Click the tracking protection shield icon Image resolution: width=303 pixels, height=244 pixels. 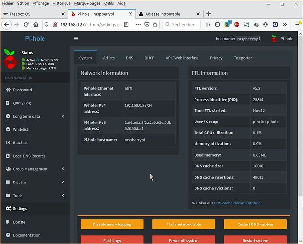click(x=46, y=25)
